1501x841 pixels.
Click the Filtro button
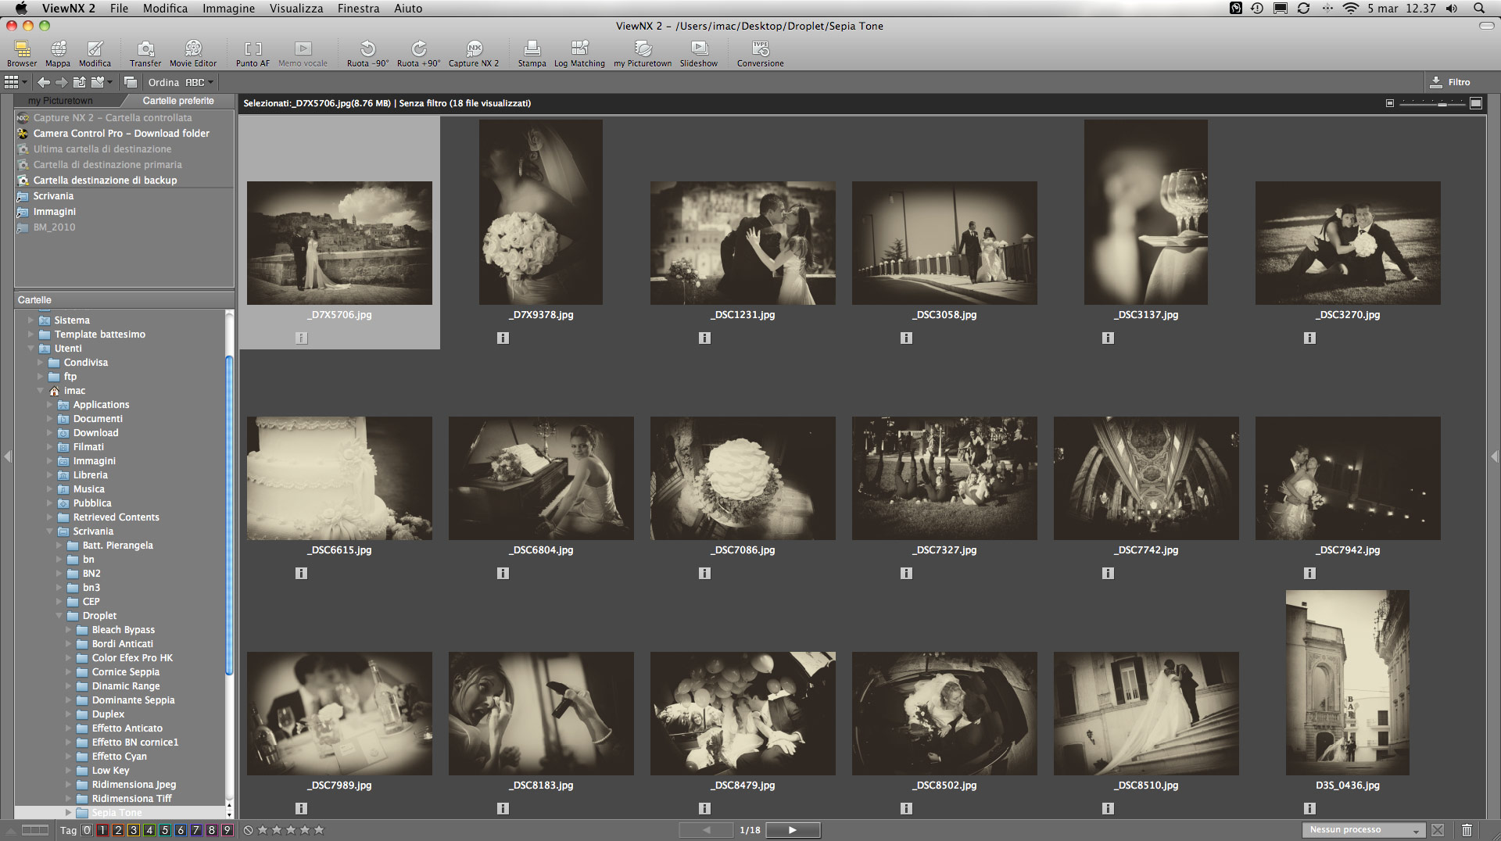[x=1451, y=82]
